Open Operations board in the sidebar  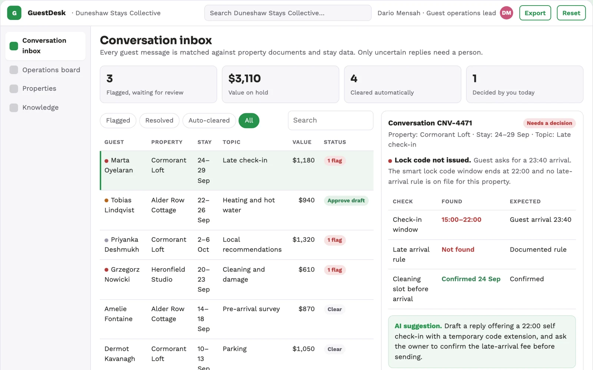45,70
